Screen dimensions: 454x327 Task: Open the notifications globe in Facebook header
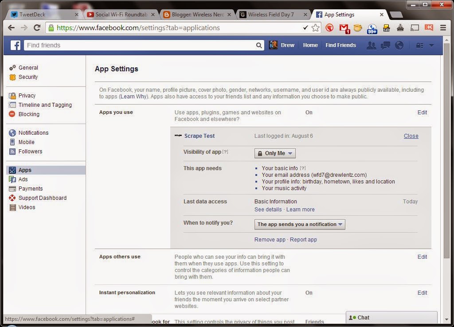399,45
